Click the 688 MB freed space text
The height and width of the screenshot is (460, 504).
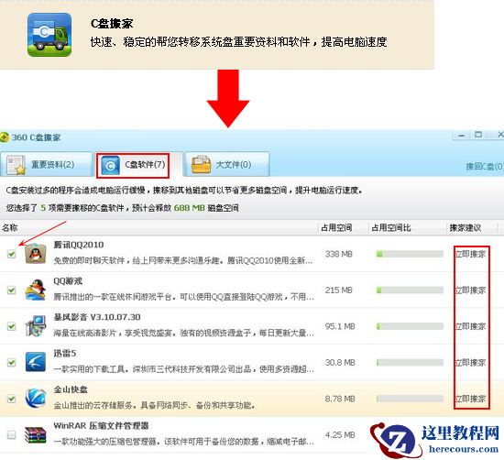click(189, 208)
